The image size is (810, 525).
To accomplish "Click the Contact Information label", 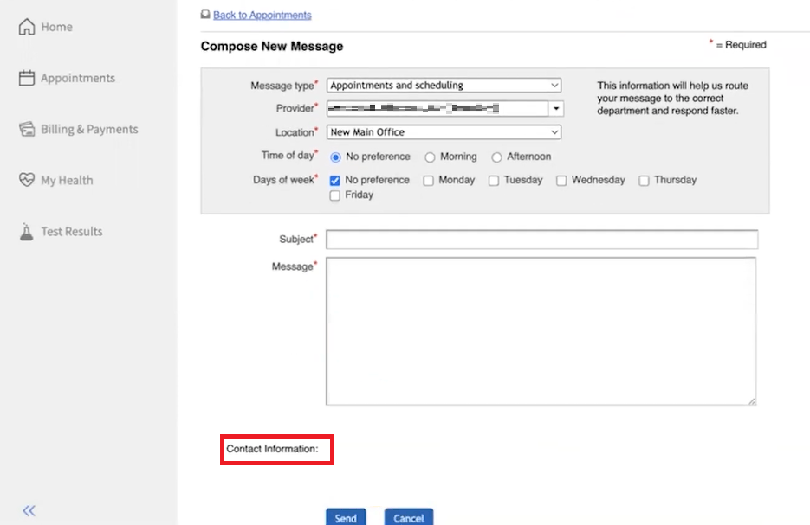I will 272,449.
